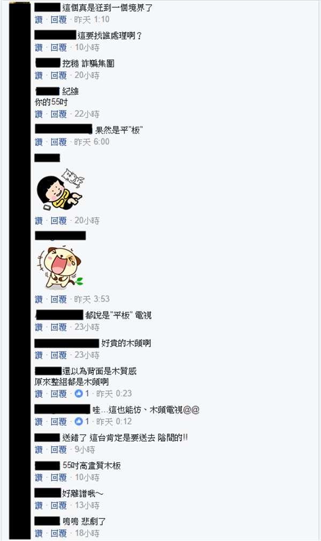Viewport: 321px width, 541px height.
Task: Click the blue thumbs-up icon on the 木質感 comment
Action: 79,394
